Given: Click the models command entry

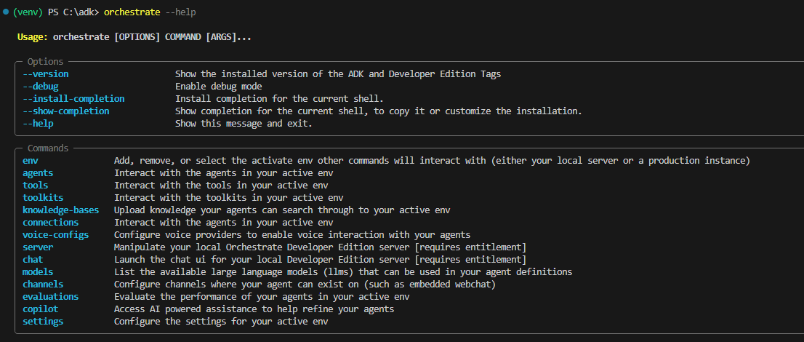Looking at the screenshot, I should pos(38,272).
